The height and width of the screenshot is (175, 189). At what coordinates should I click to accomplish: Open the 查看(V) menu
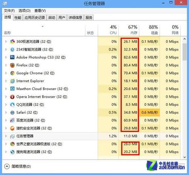tap(40, 11)
